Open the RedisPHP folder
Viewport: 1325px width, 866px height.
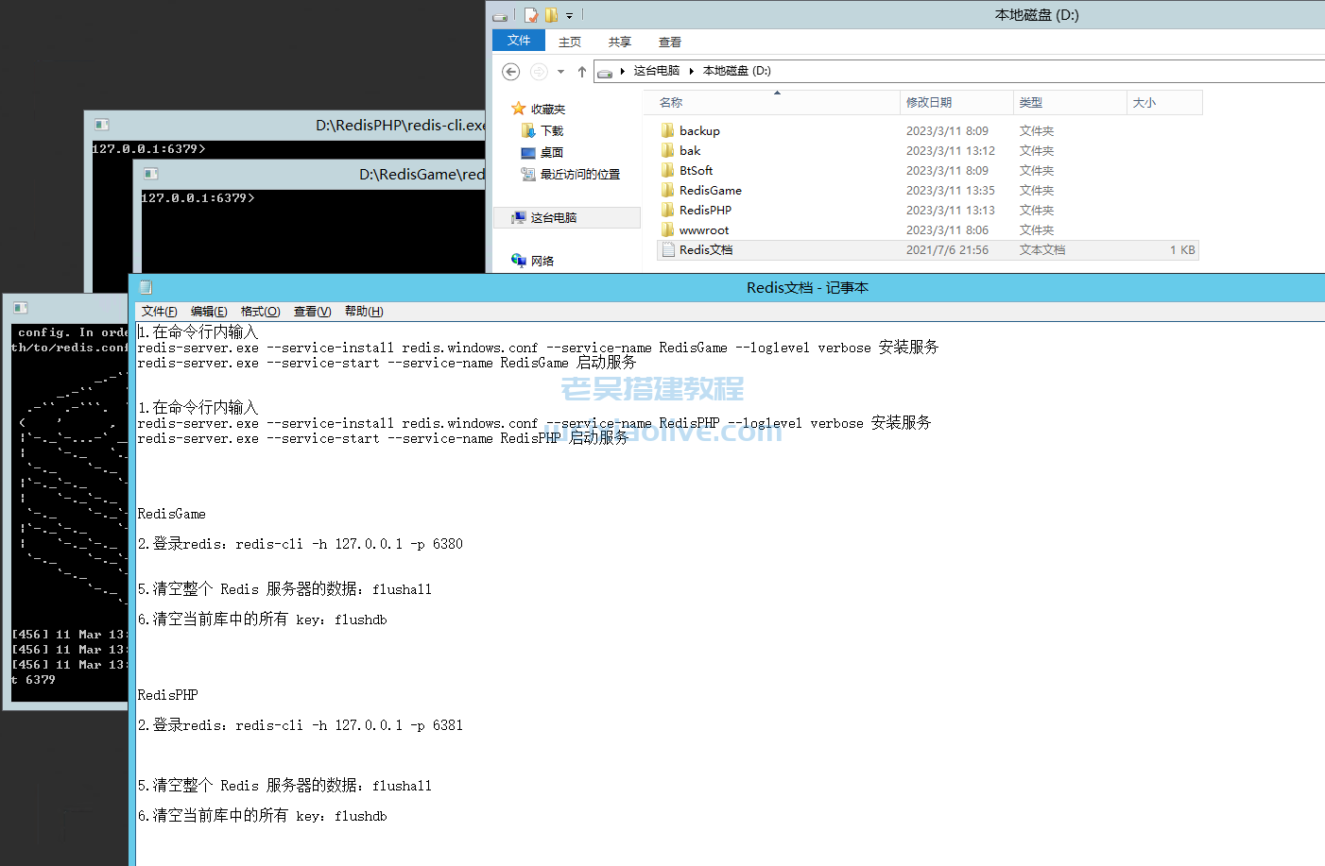(x=704, y=210)
